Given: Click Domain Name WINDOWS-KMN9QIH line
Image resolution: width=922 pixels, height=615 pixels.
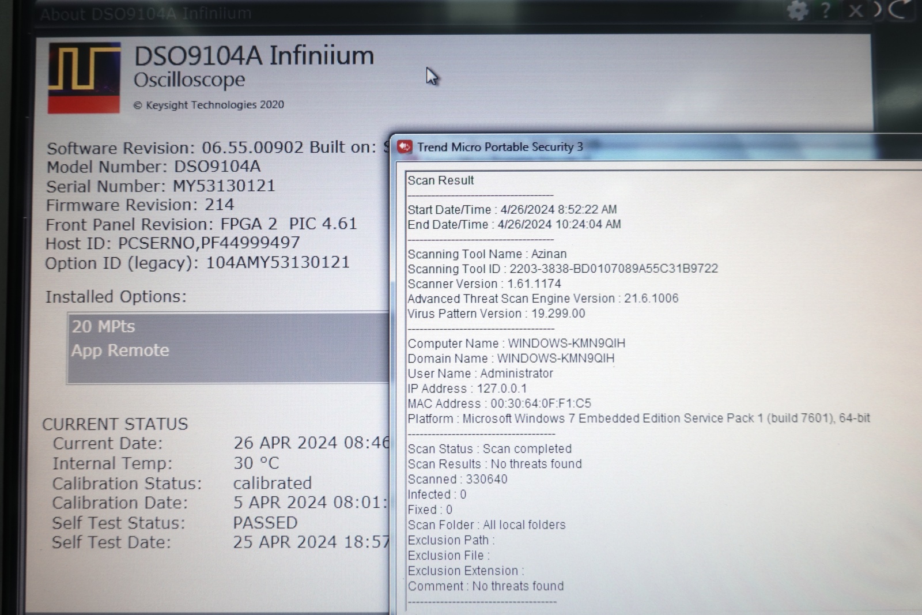Looking at the screenshot, I should pyautogui.click(x=511, y=359).
